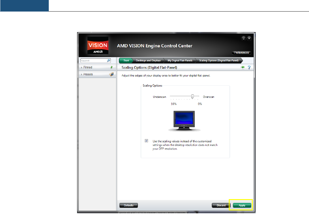Screen dimensions: 309x215
Task: Open help with the question mark icon
Action: pyautogui.click(x=249, y=68)
